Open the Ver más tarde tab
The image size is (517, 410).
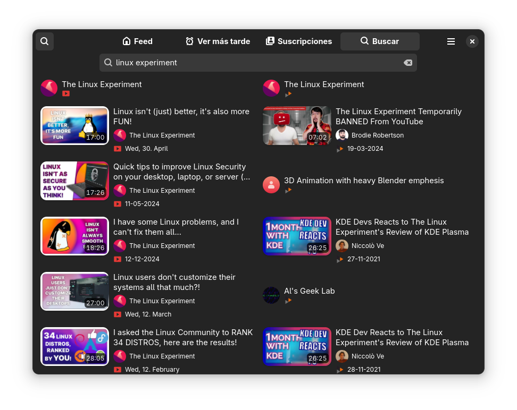point(218,41)
